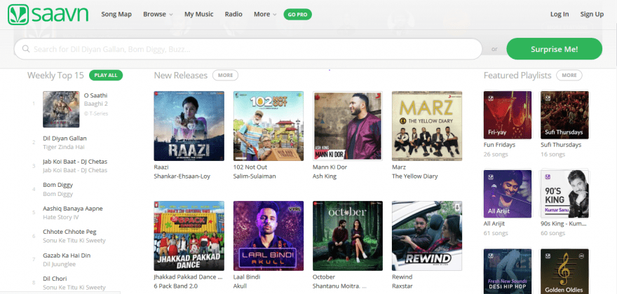617x294 pixels.
Task: Open Laal Bindi album cover
Action: [269, 236]
